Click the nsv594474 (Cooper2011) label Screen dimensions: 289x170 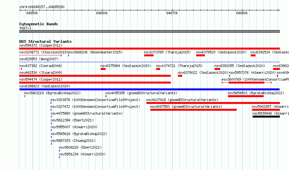pyautogui.click(x=41, y=79)
